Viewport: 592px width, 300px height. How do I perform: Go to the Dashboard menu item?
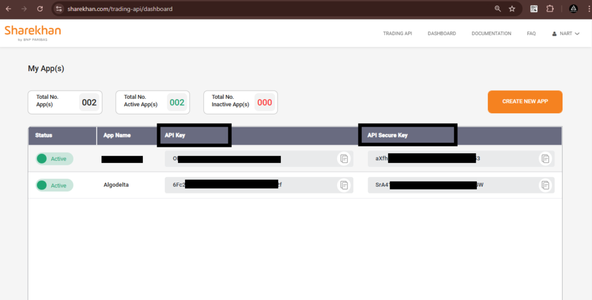coord(442,34)
